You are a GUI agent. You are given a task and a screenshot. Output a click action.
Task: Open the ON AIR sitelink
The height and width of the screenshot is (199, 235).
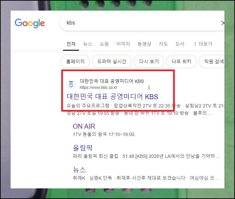[84, 126]
